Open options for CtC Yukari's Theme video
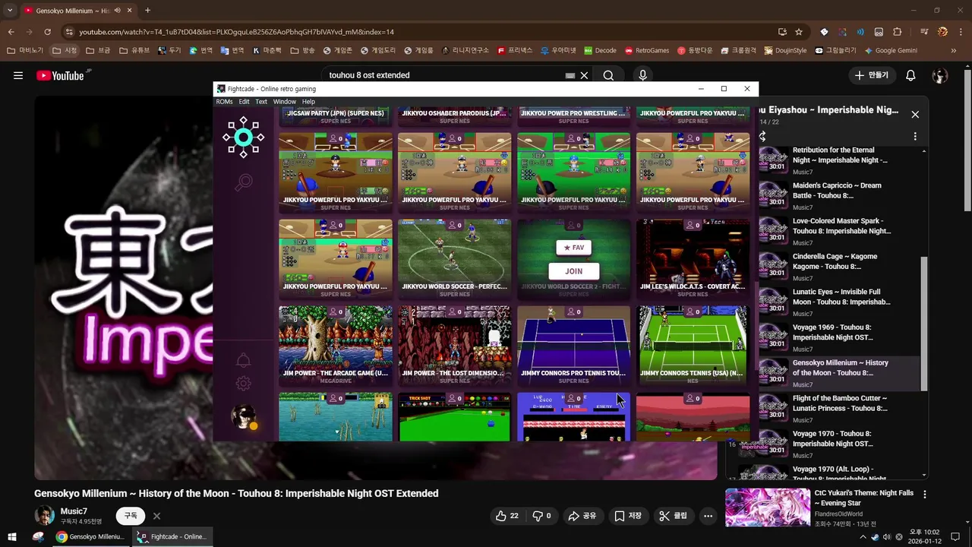The image size is (972, 547). (x=924, y=494)
